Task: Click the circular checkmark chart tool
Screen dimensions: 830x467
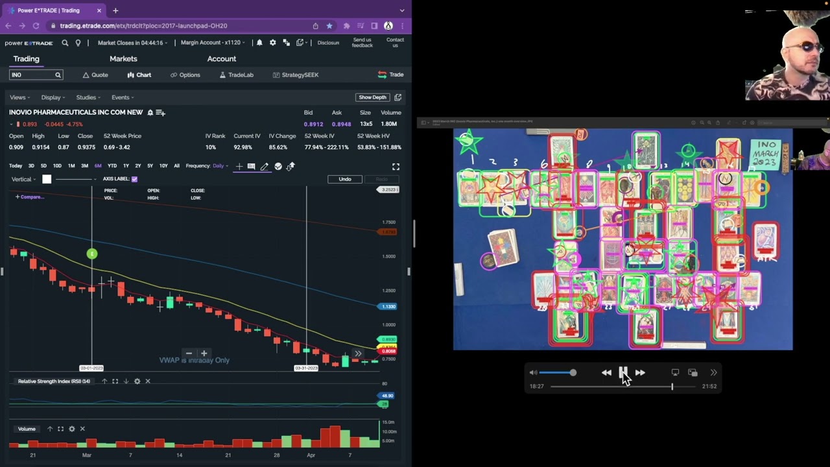Action: pyautogui.click(x=278, y=166)
